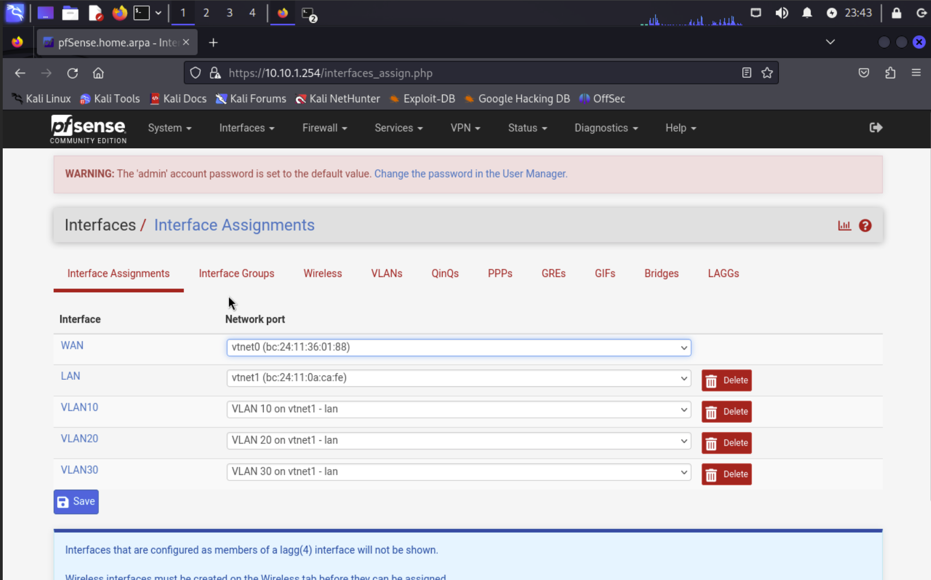The height and width of the screenshot is (580, 931).
Task: Click the Save button
Action: pyautogui.click(x=76, y=501)
